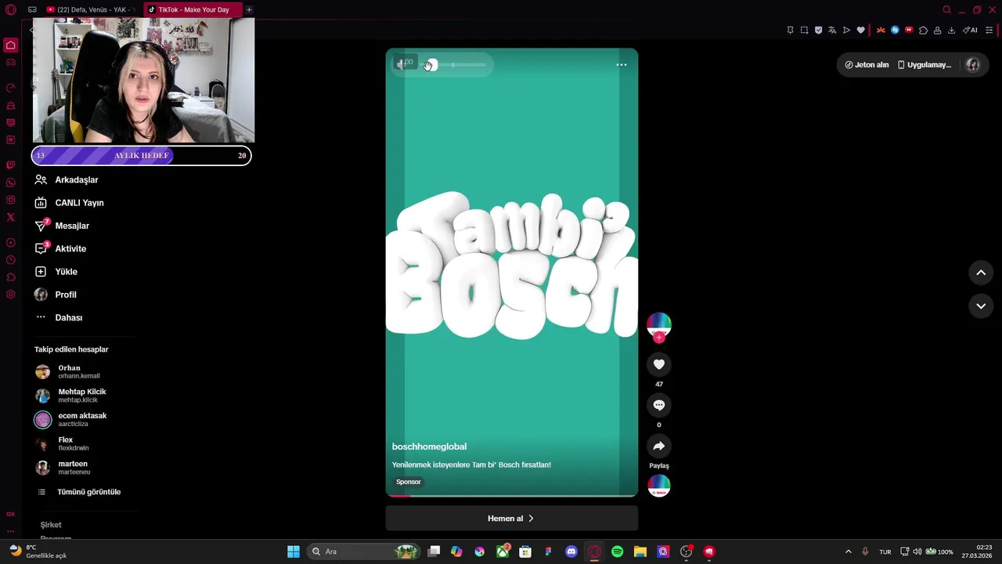
Task: Show hidden tray icons chevron
Action: (x=848, y=551)
